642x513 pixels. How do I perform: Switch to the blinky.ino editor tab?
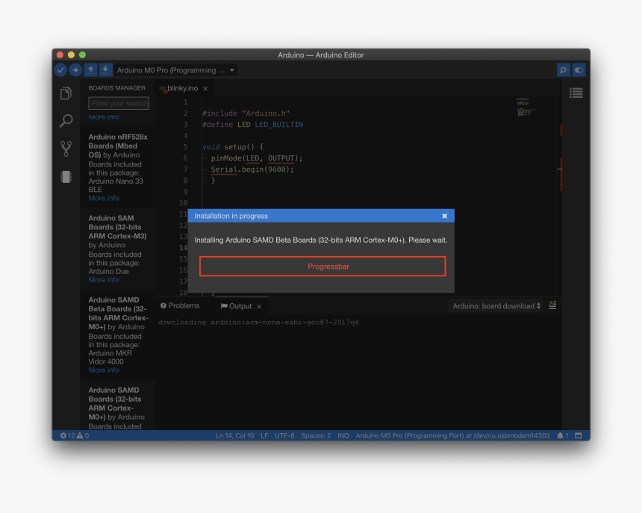[x=182, y=88]
